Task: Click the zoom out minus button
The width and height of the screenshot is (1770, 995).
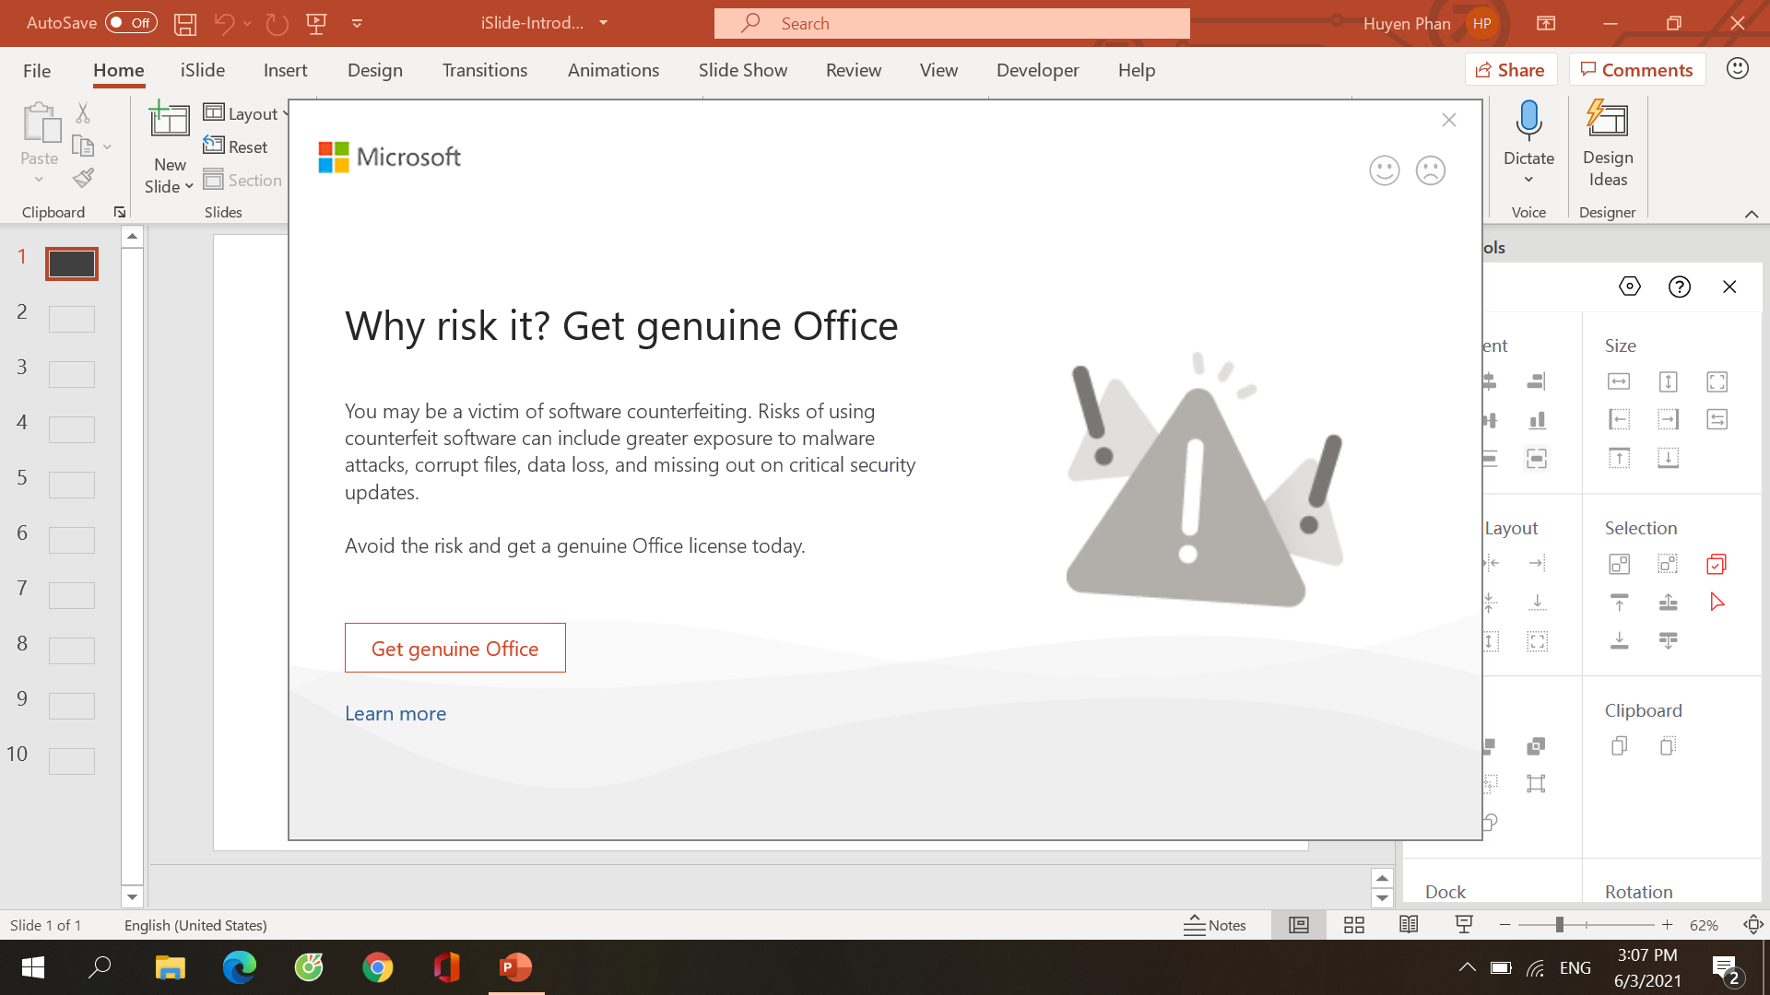Action: [x=1504, y=924]
